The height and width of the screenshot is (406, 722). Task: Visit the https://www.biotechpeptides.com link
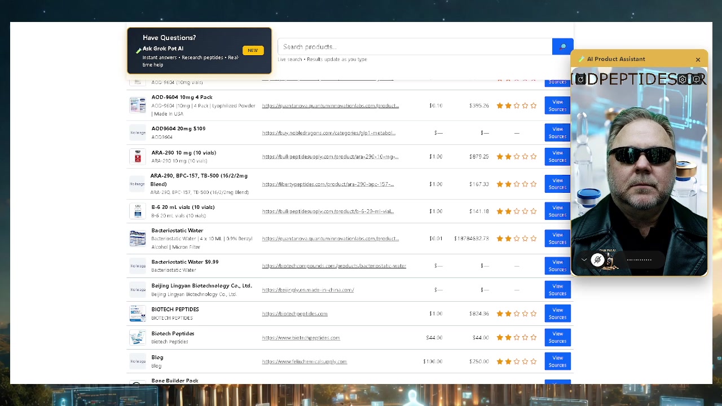(301, 338)
